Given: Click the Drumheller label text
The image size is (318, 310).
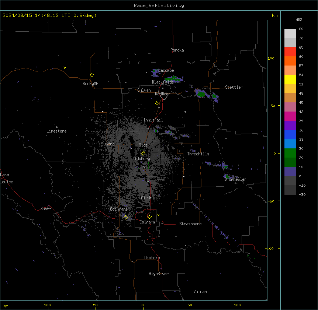Looking at the screenshot, I should click(235, 179).
